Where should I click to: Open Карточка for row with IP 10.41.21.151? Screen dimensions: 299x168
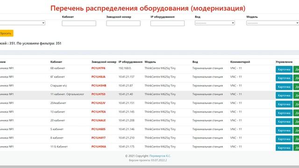tap(284, 104)
